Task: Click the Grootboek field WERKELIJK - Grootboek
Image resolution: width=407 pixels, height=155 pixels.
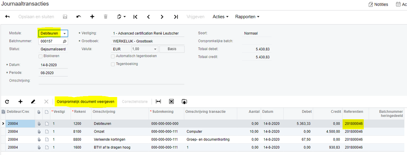Action: pos(147,41)
